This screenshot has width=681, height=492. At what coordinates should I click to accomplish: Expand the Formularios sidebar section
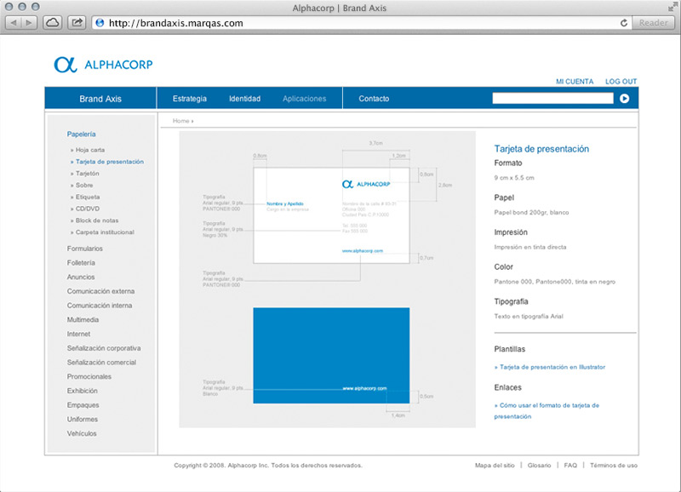[x=85, y=249]
